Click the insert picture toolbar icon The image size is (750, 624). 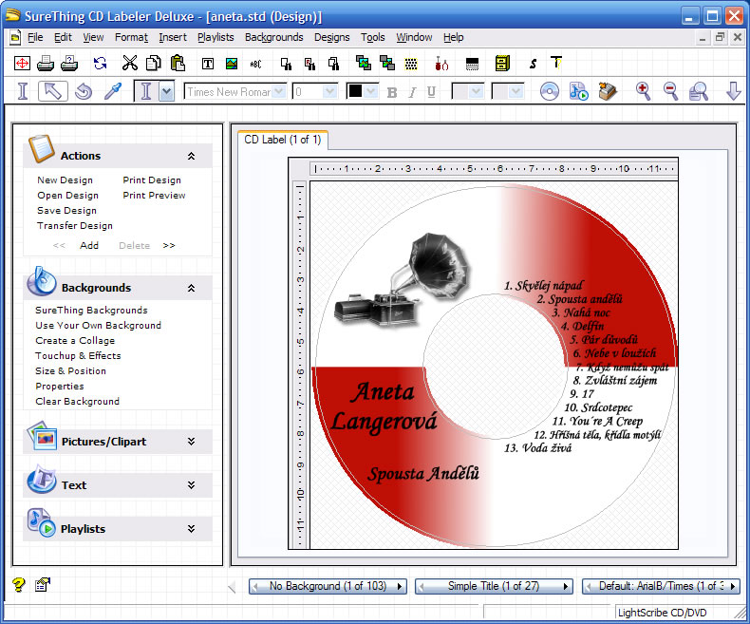tap(231, 64)
